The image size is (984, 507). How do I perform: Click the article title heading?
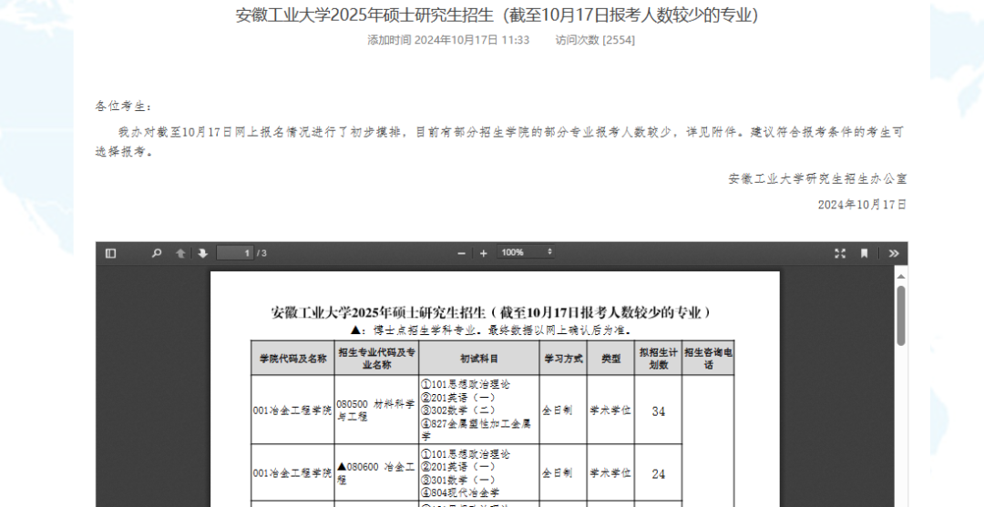(x=497, y=15)
